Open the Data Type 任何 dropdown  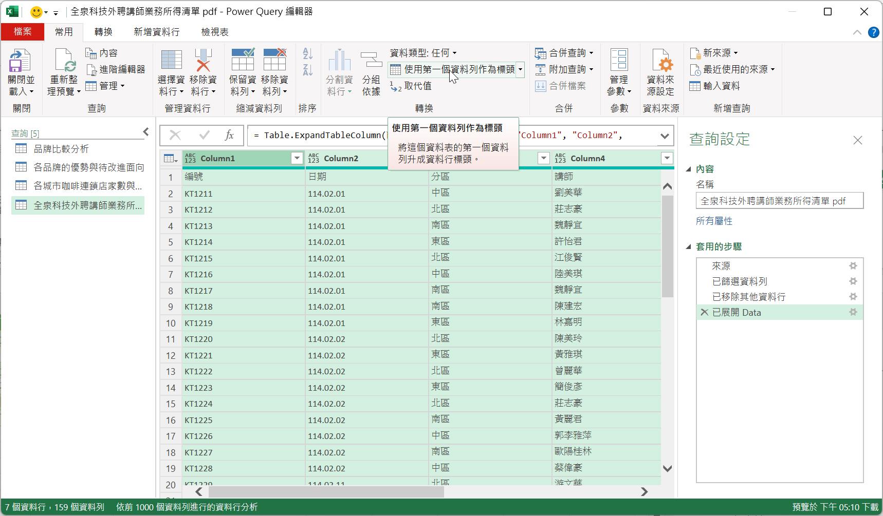coord(423,53)
